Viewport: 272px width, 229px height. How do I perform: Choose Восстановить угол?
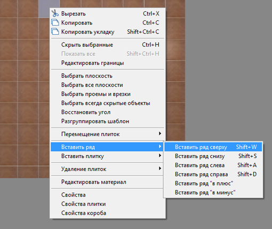coord(107,112)
